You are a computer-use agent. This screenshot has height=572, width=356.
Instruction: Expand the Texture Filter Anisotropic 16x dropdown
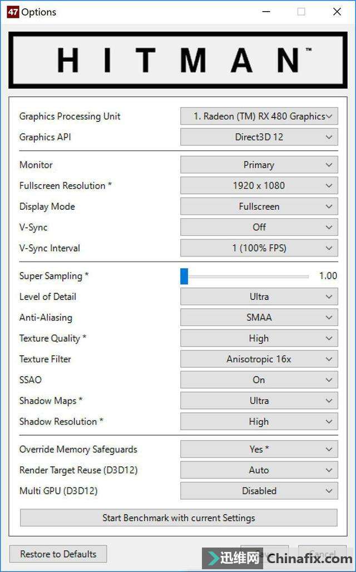pyautogui.click(x=259, y=359)
